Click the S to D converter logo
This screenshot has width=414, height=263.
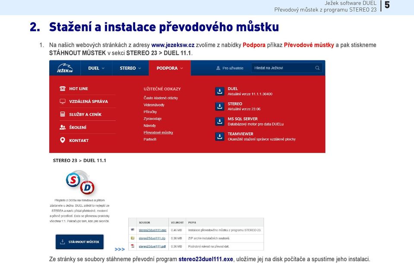[80, 183]
